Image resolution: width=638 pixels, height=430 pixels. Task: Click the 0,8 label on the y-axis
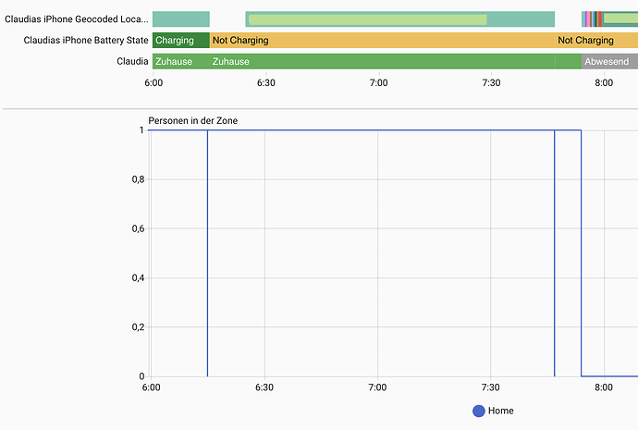[136, 179]
